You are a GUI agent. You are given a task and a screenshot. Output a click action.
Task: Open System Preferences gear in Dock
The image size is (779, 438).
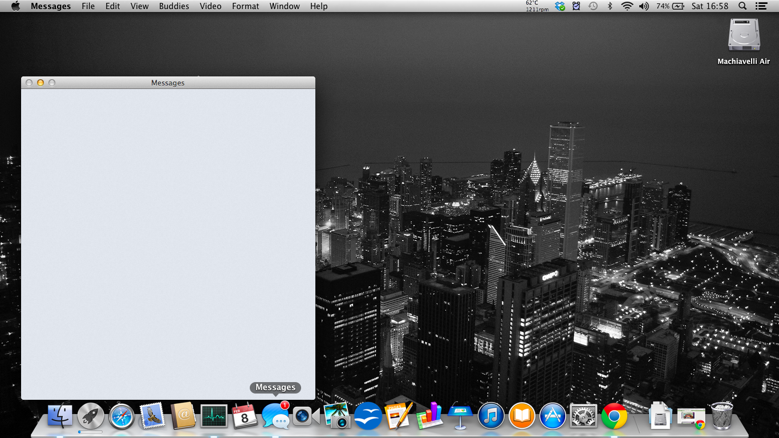583,416
